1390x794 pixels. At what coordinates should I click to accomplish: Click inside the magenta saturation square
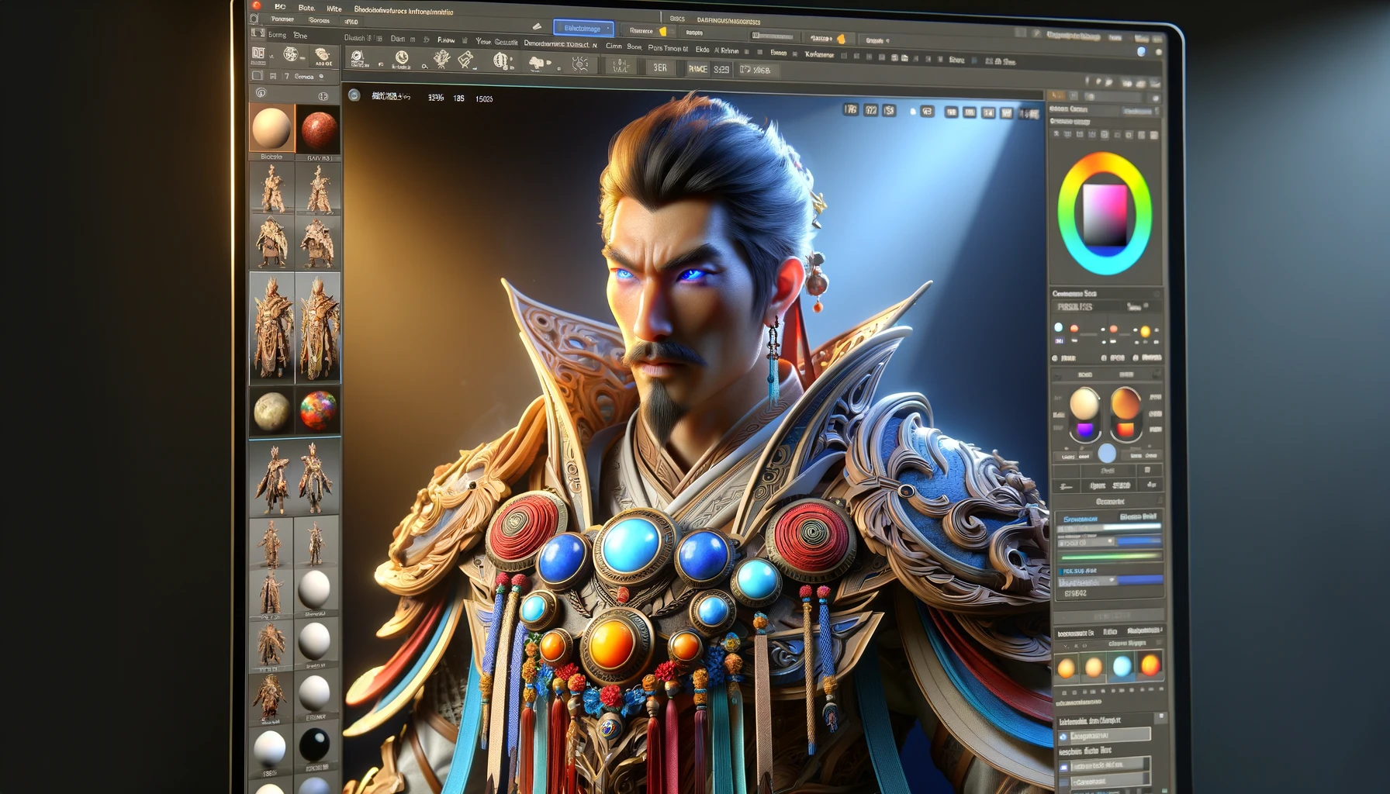pos(1105,214)
